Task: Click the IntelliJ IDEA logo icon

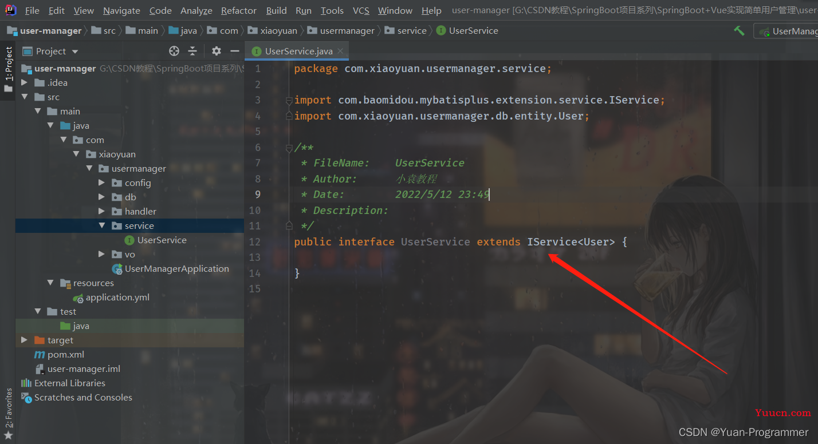Action: [11, 10]
